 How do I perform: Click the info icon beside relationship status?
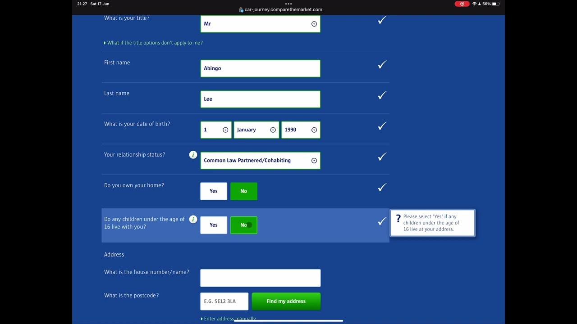tap(193, 155)
